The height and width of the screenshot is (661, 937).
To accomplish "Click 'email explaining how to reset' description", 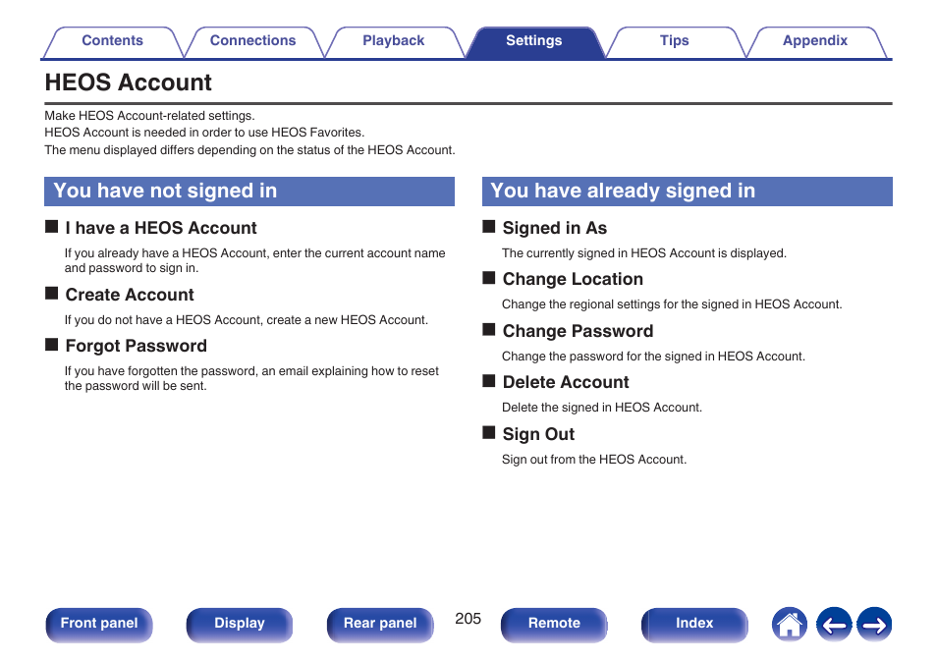I will pyautogui.click(x=251, y=378).
